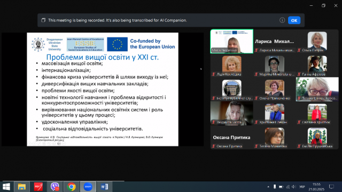Open the PDF reader from the taskbar
Image resolution: width=342 pixels, height=192 pixels.
[38, 187]
